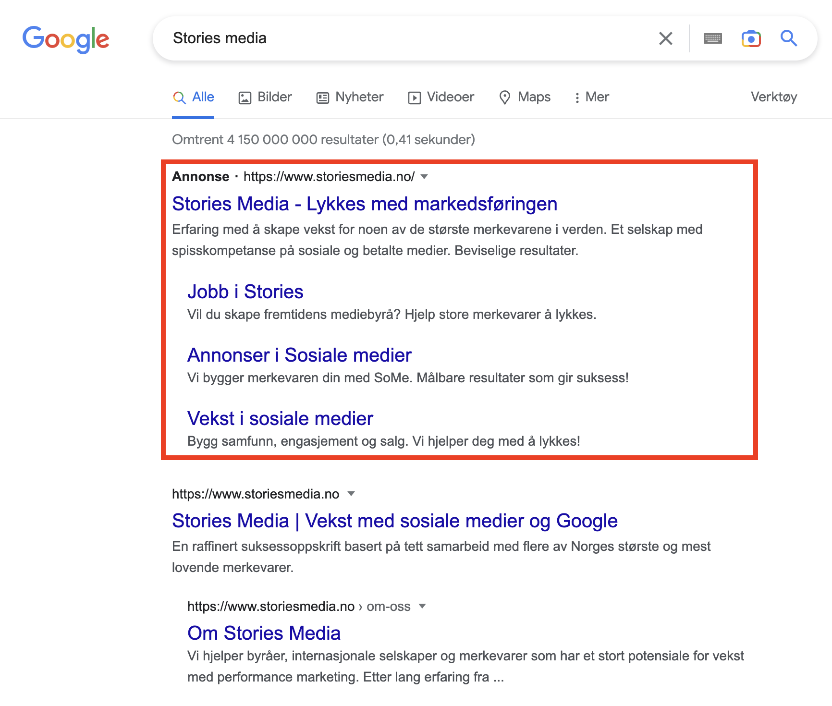Viewport: 832px width, 706px height.
Task: Click organic URL https://www.storiesmedia.no
Action: point(256,494)
